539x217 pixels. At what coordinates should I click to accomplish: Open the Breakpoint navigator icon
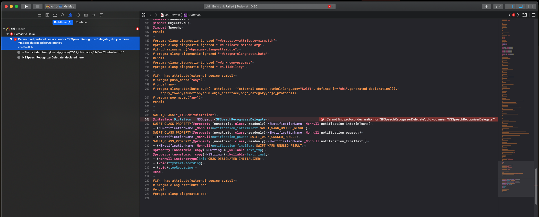pos(93,15)
